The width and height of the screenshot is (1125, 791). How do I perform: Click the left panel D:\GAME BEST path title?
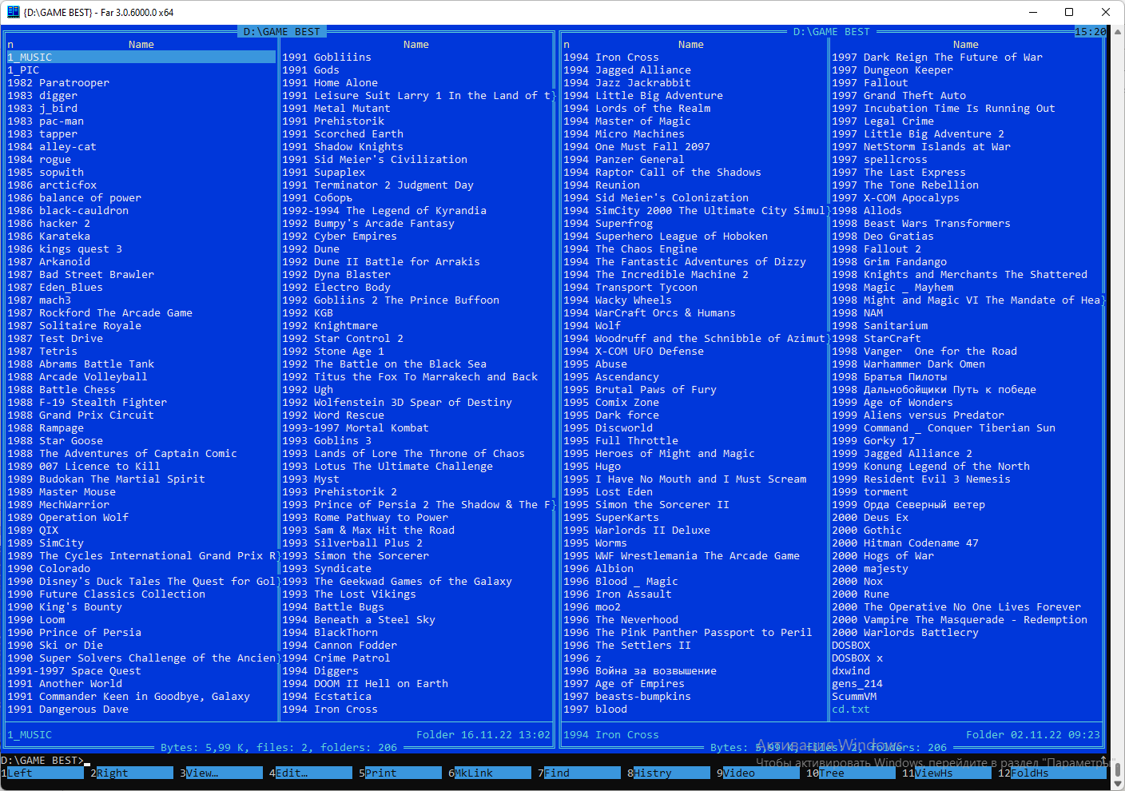pos(282,31)
